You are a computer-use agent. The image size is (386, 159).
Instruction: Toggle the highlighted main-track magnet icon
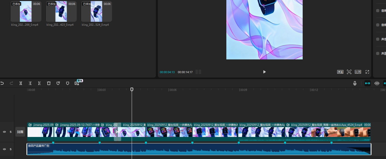367,83
